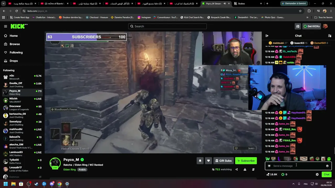Viewport: 335px width, 188px height.
Task: Click the KICKs balance icon
Action: point(283,174)
